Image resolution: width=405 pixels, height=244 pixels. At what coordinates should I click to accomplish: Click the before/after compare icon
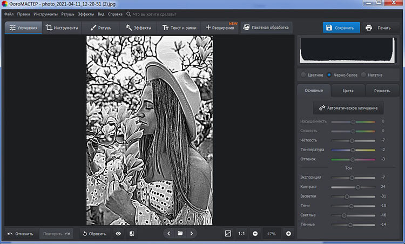tap(132, 234)
